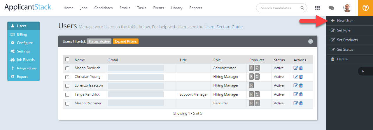Delete user Christian Young via trash icon
This screenshot has width=373, height=130.
(x=301, y=77)
